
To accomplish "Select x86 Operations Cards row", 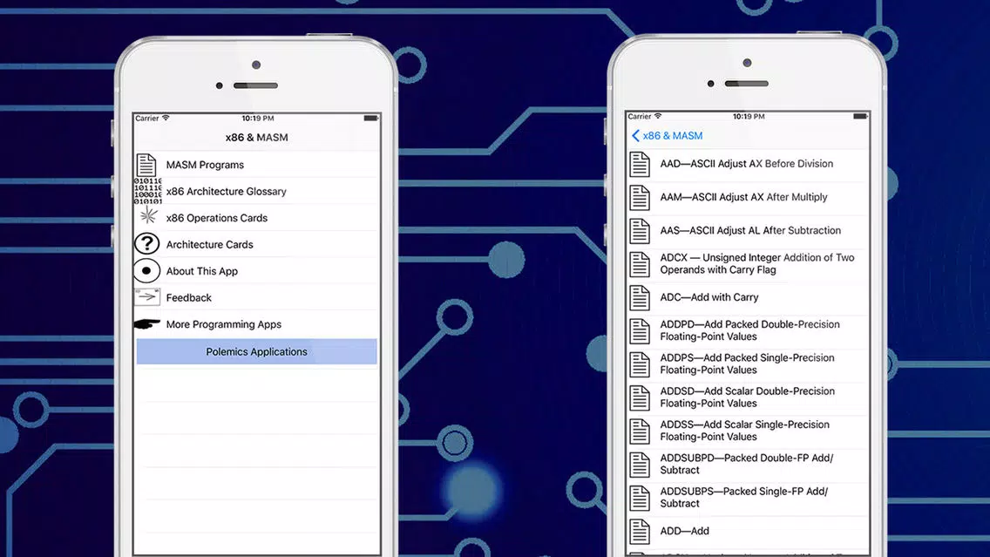I will [x=256, y=218].
